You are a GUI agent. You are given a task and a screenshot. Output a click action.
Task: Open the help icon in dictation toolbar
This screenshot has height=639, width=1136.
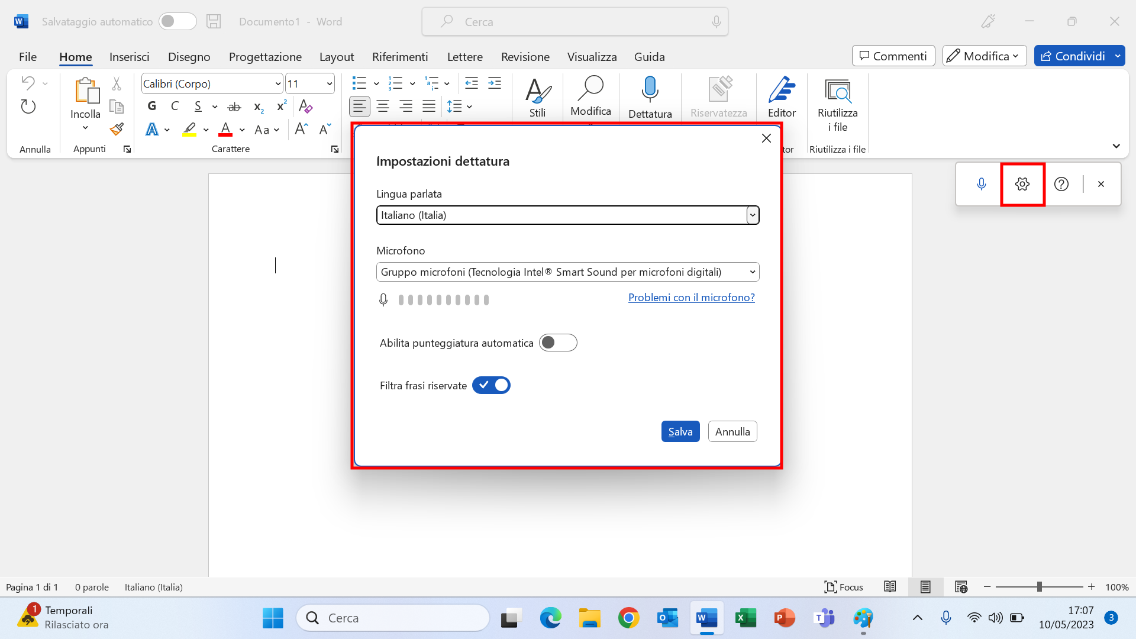[1061, 184]
